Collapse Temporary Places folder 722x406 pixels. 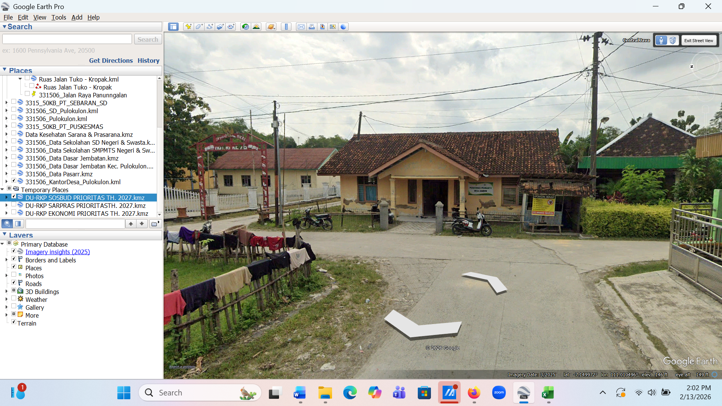pos(2,189)
